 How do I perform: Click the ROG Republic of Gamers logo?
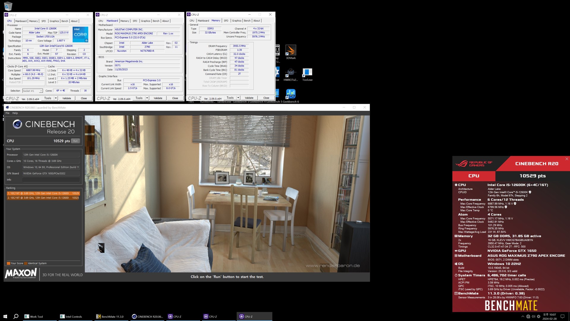pyautogui.click(x=474, y=164)
